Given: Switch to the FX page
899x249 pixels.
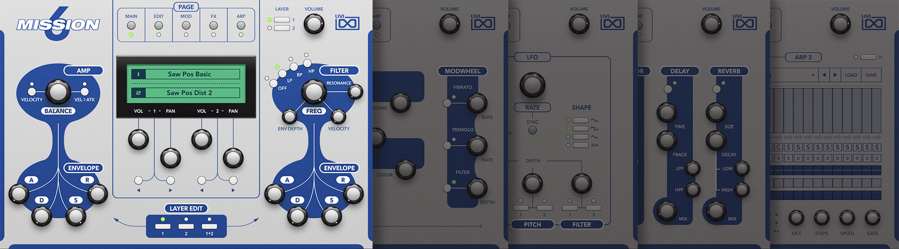Looking at the screenshot, I should tap(214, 25).
